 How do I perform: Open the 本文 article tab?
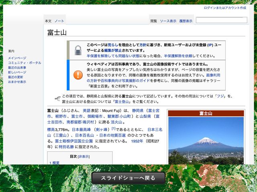tap(48, 21)
